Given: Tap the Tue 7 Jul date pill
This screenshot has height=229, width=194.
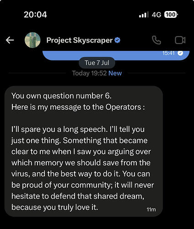Looking at the screenshot, I should (97, 63).
